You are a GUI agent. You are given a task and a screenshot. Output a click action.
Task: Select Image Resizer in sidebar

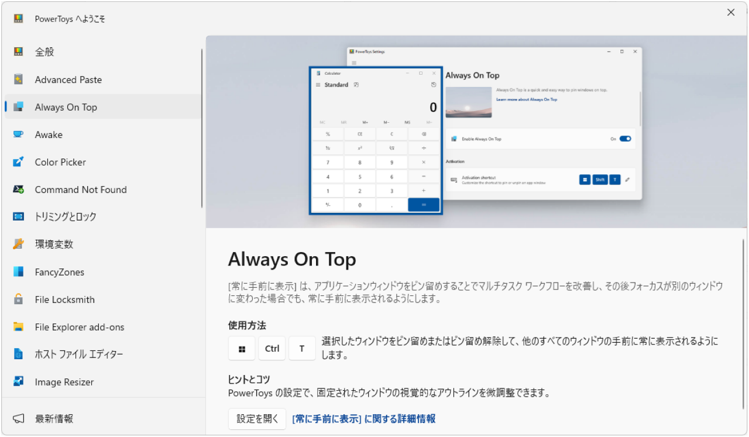[x=103, y=381]
